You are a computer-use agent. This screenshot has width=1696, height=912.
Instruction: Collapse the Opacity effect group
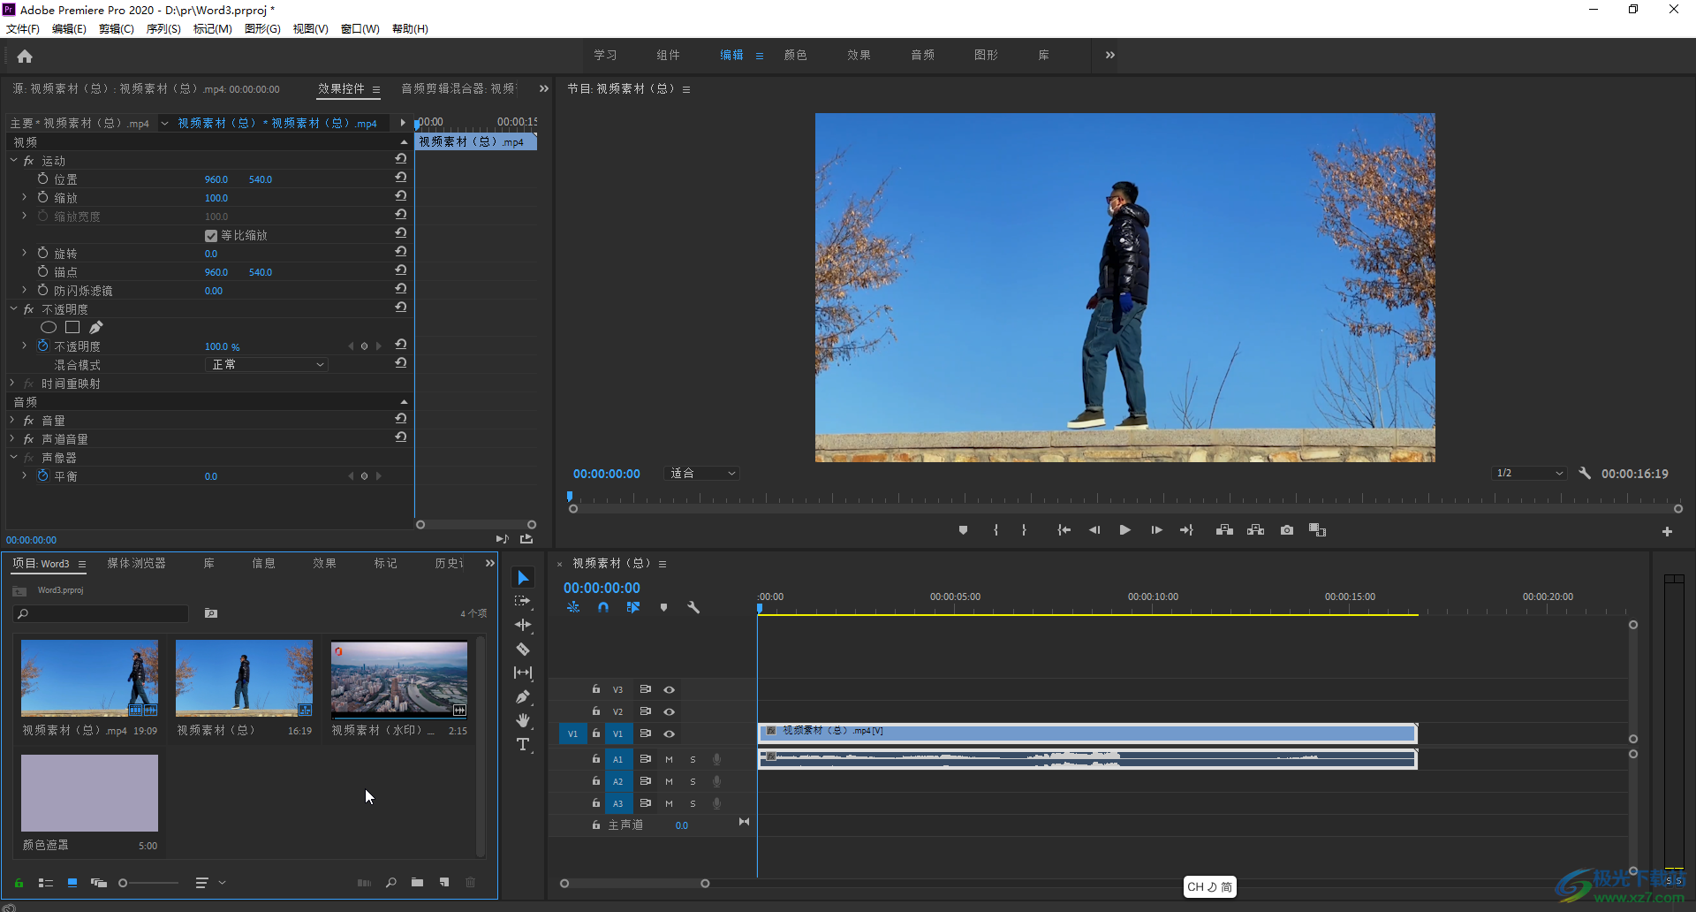pyautogui.click(x=13, y=308)
